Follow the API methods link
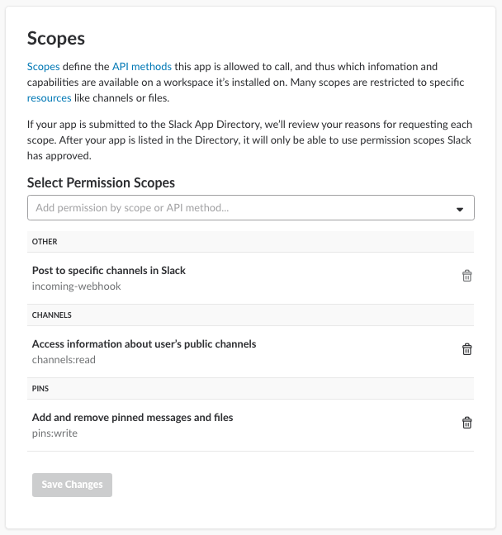The width and height of the screenshot is (502, 535). point(142,66)
